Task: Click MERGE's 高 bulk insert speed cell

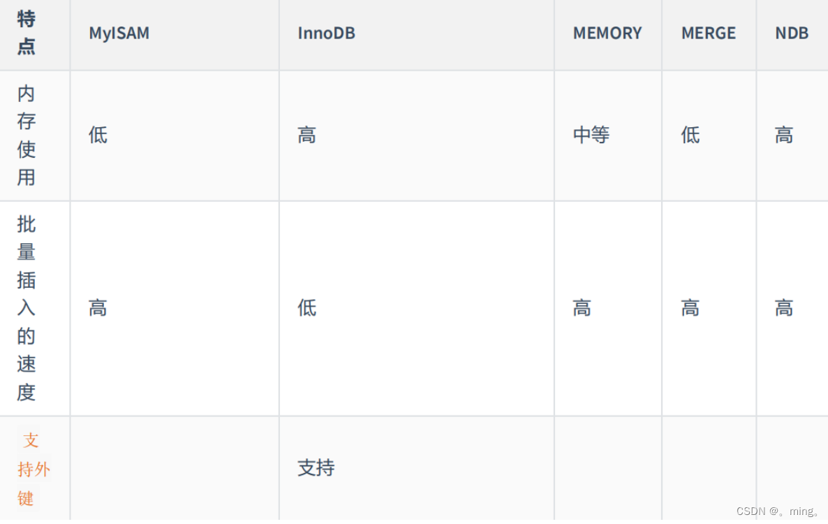Action: point(690,308)
